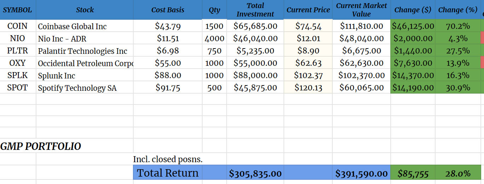Click the blue Total Return label cell
This screenshot has width=484, height=184.
point(168,173)
